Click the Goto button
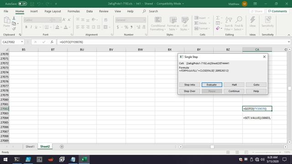This screenshot has height=164, width=292. pos(256,85)
